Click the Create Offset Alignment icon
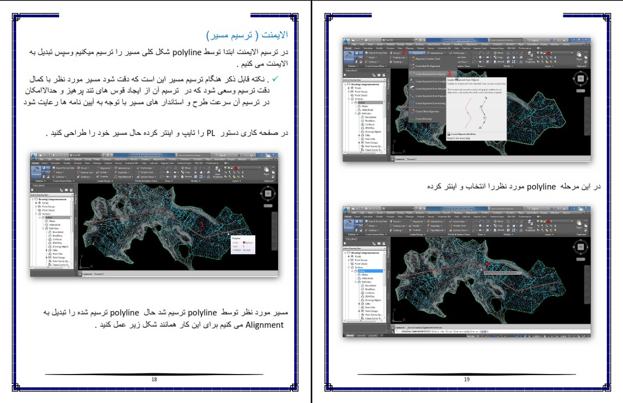This screenshot has height=403, width=623. click(x=412, y=111)
